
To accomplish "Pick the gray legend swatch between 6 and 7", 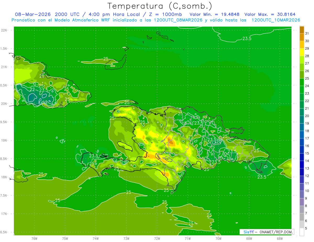I will (302, 217).
